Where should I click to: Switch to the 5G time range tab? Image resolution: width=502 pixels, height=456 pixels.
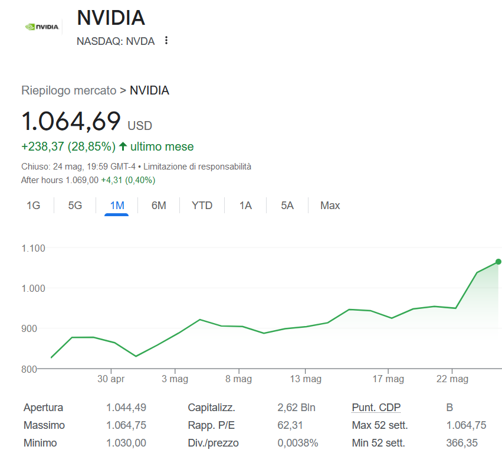(75, 206)
